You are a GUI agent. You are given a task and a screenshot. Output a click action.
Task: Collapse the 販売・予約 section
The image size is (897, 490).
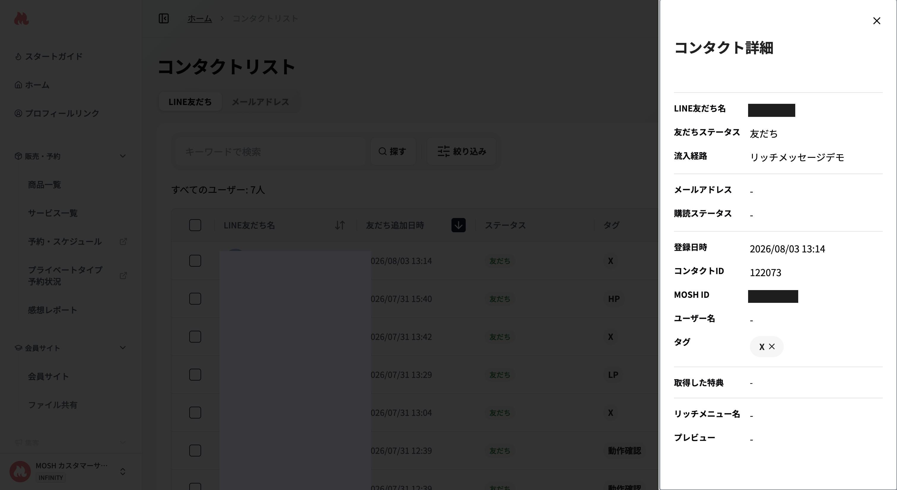pos(123,156)
